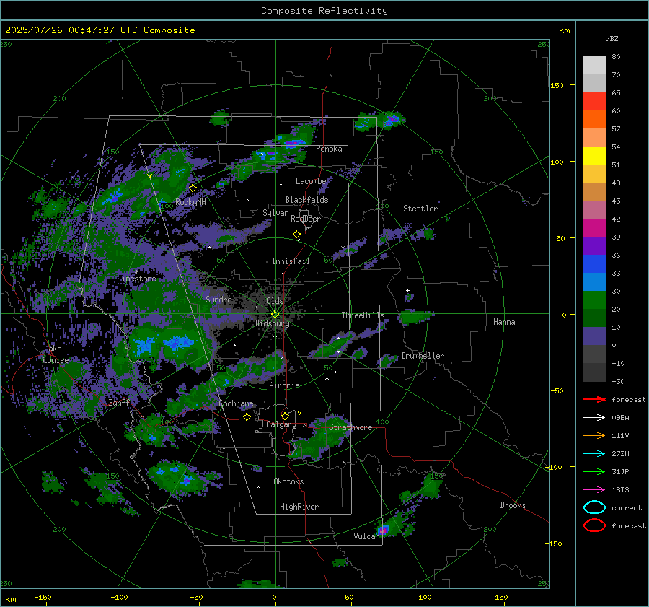Pick the 30 dBZ green swatch
The height and width of the screenshot is (607, 649).
click(x=594, y=300)
